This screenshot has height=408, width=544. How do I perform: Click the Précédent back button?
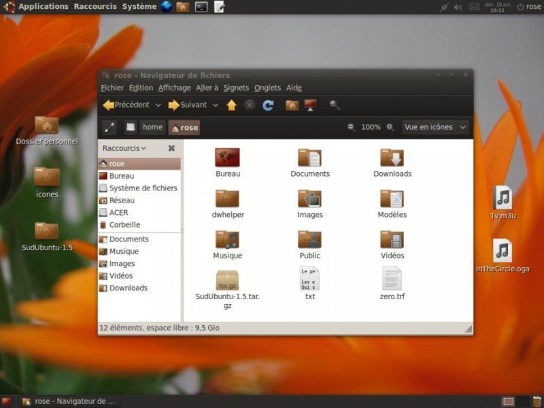(126, 105)
